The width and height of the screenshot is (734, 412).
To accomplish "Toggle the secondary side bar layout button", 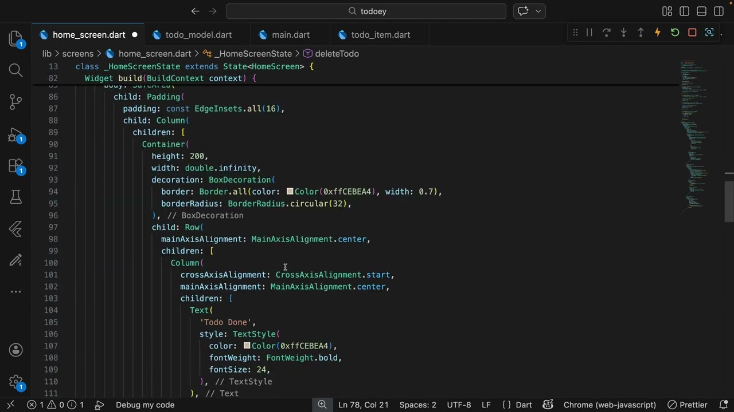I will point(719,11).
